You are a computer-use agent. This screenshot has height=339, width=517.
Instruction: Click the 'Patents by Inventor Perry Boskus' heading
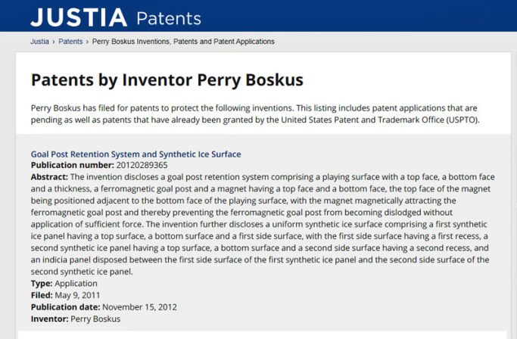[x=167, y=79]
